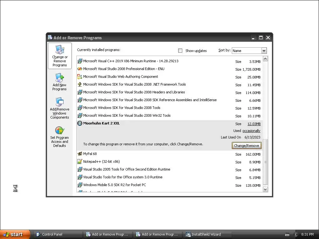Click the 128.00MB size value

click(x=253, y=185)
